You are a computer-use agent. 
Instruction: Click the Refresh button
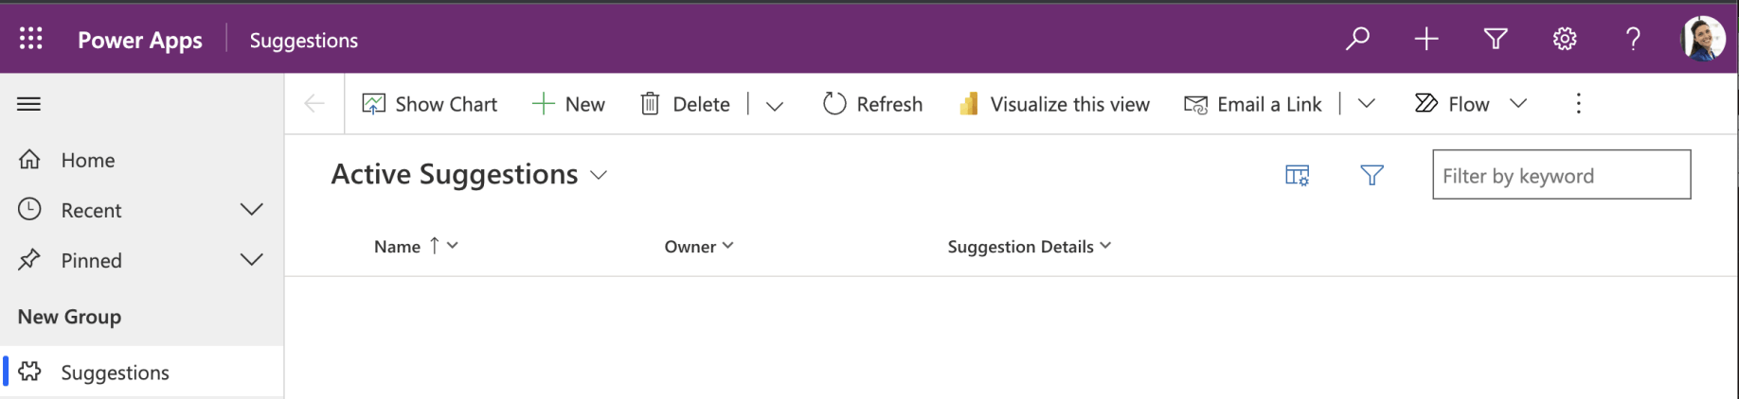click(872, 104)
